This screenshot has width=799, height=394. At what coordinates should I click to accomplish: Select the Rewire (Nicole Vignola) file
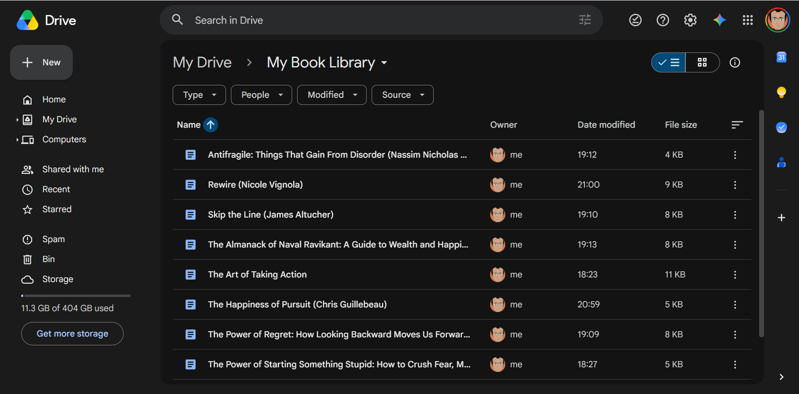pos(462,185)
